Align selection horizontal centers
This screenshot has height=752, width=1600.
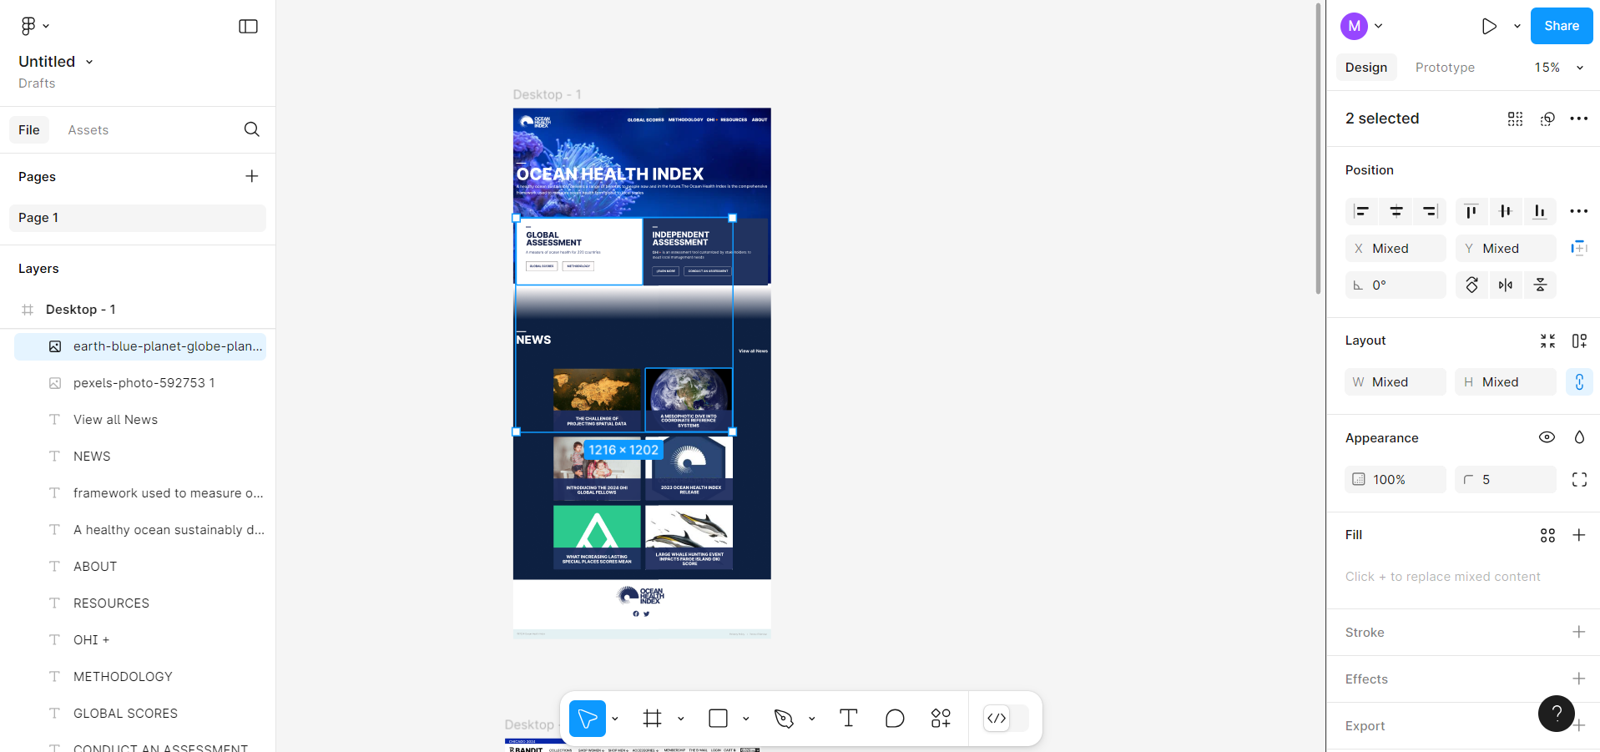(1396, 211)
